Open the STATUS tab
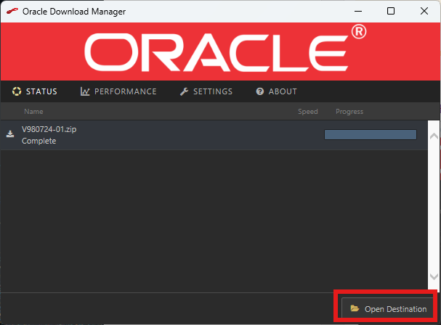The width and height of the screenshot is (441, 325). pyautogui.click(x=35, y=91)
